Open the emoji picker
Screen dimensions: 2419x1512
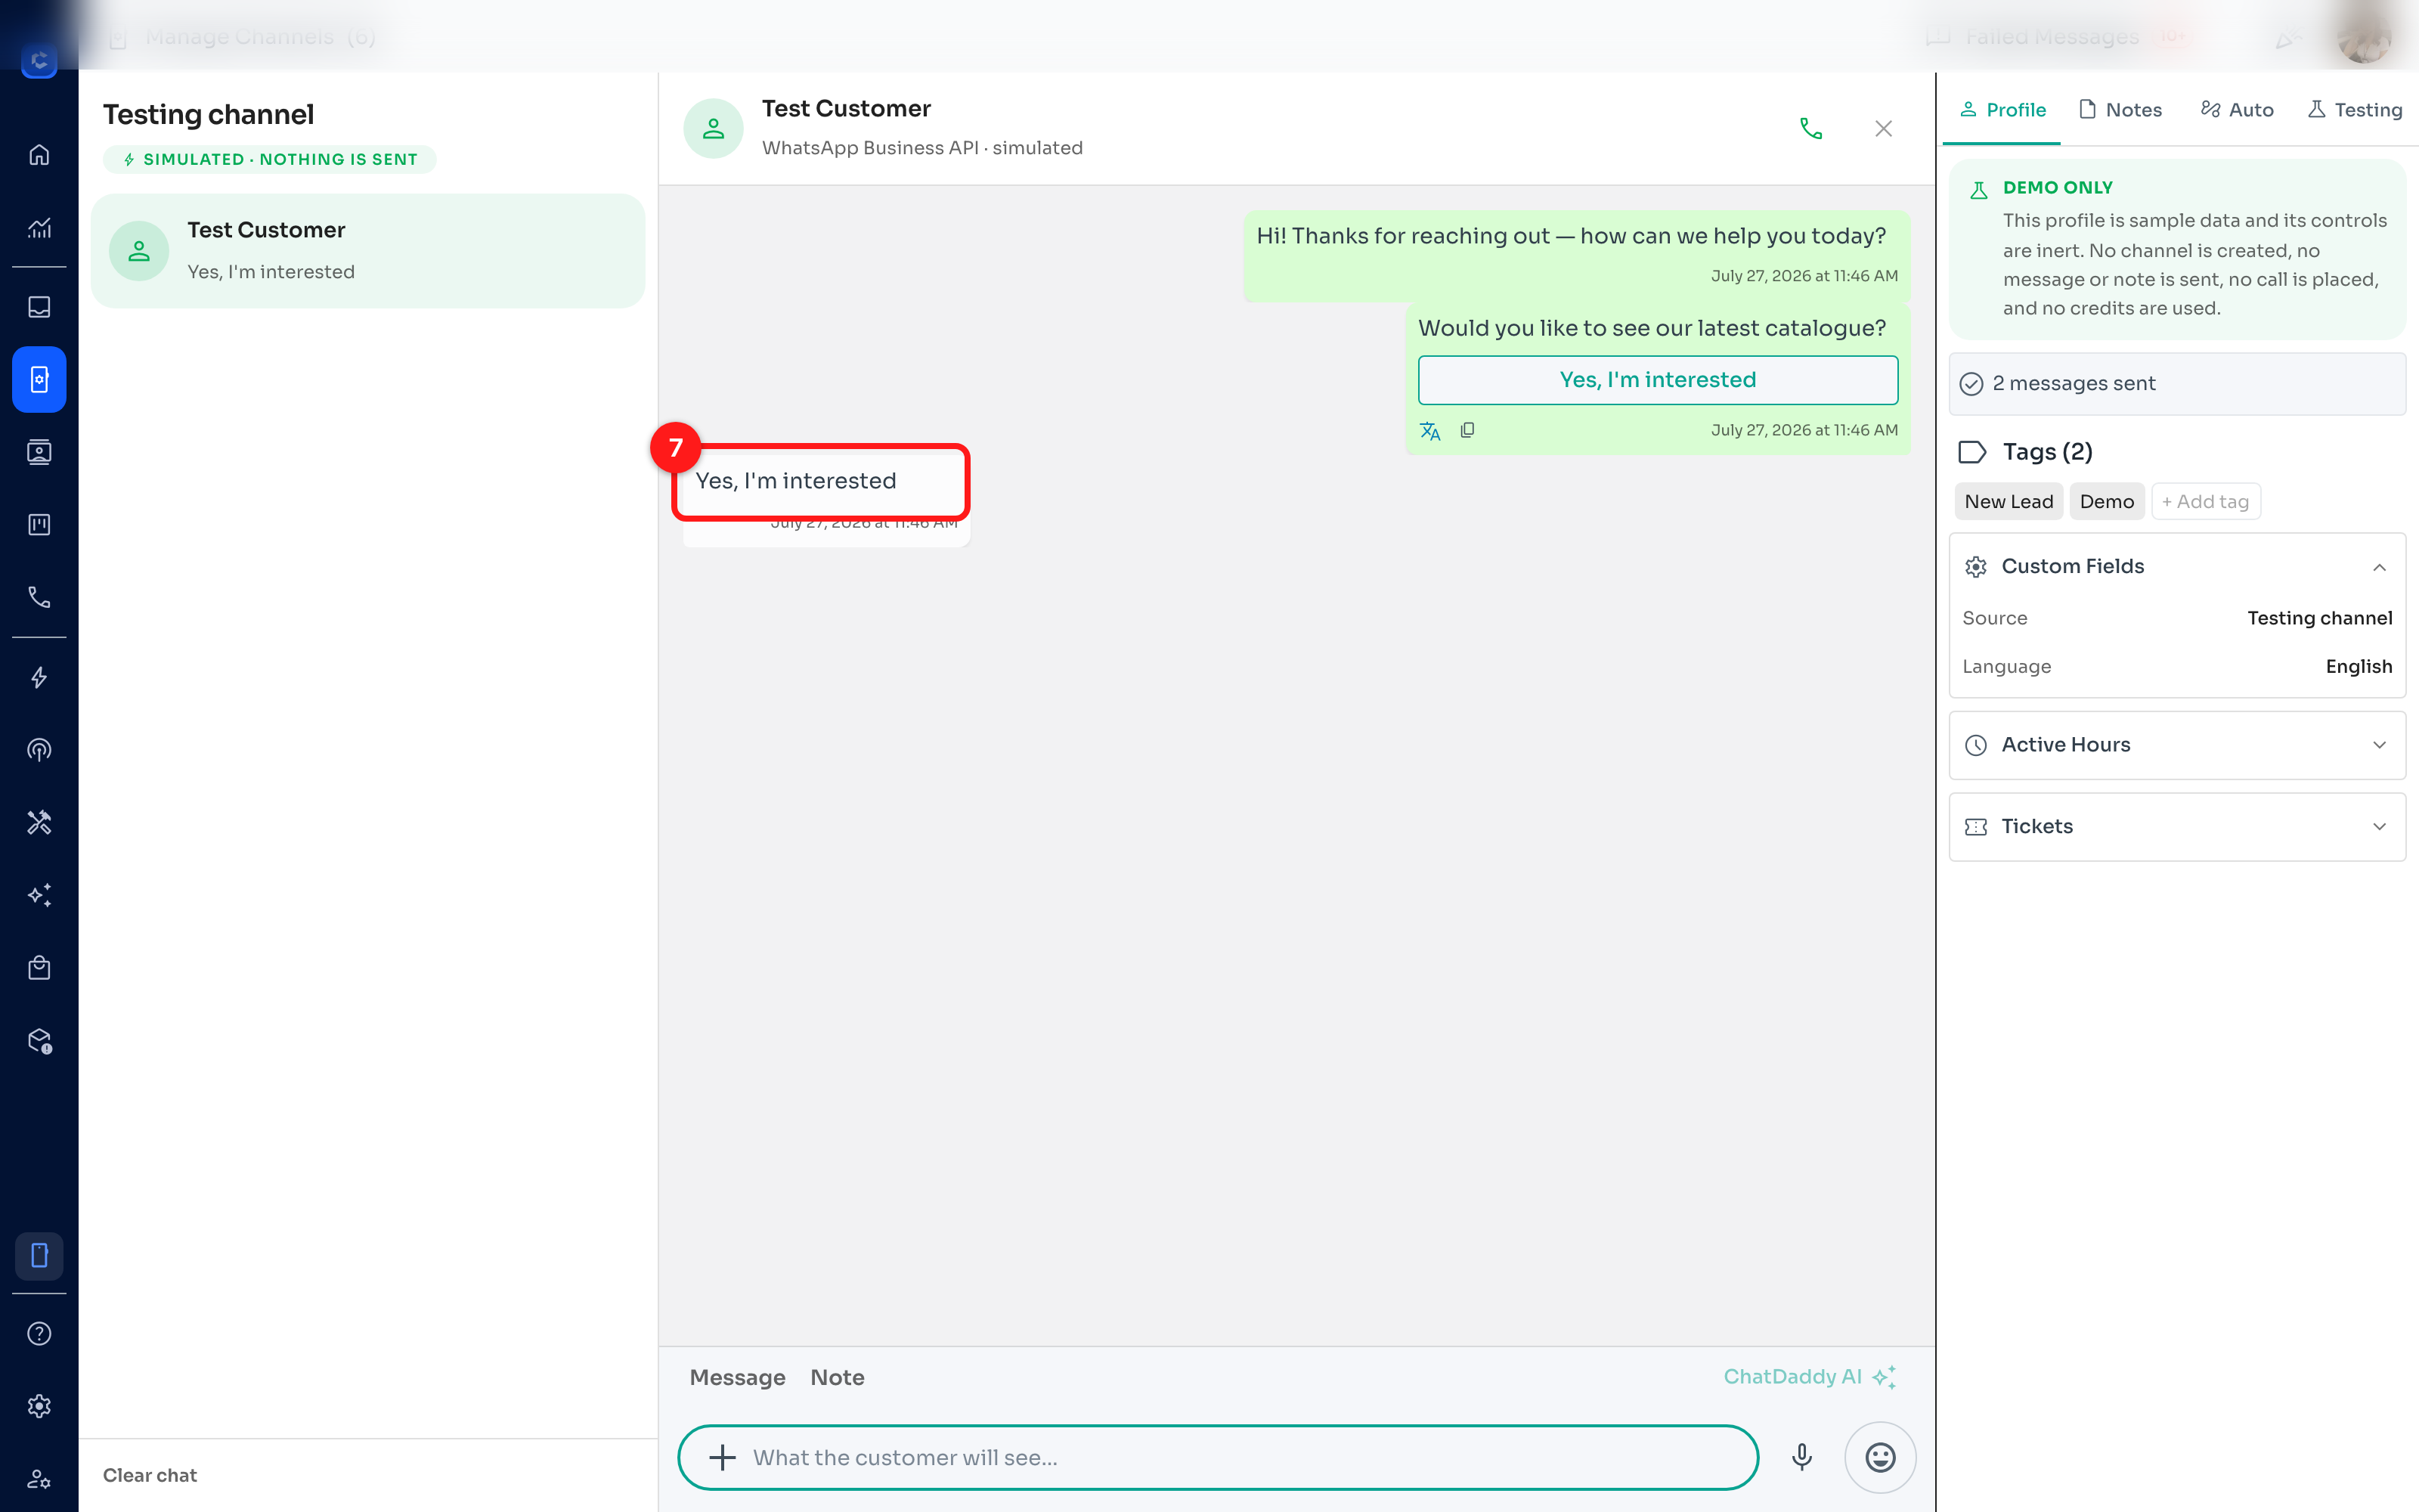pyautogui.click(x=1880, y=1457)
